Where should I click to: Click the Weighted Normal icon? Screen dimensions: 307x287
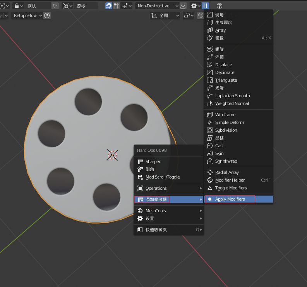210,103
